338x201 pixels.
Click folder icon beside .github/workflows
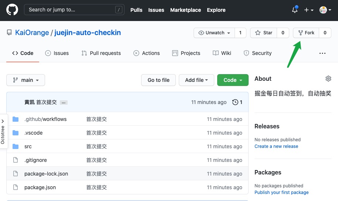tap(16, 119)
